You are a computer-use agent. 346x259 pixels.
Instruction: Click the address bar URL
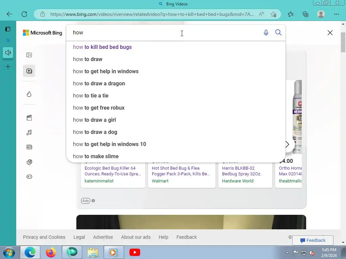[152, 14]
